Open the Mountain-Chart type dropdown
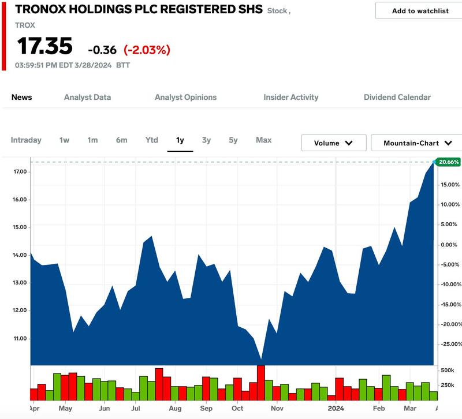The width and height of the screenshot is (462, 419). pos(416,143)
